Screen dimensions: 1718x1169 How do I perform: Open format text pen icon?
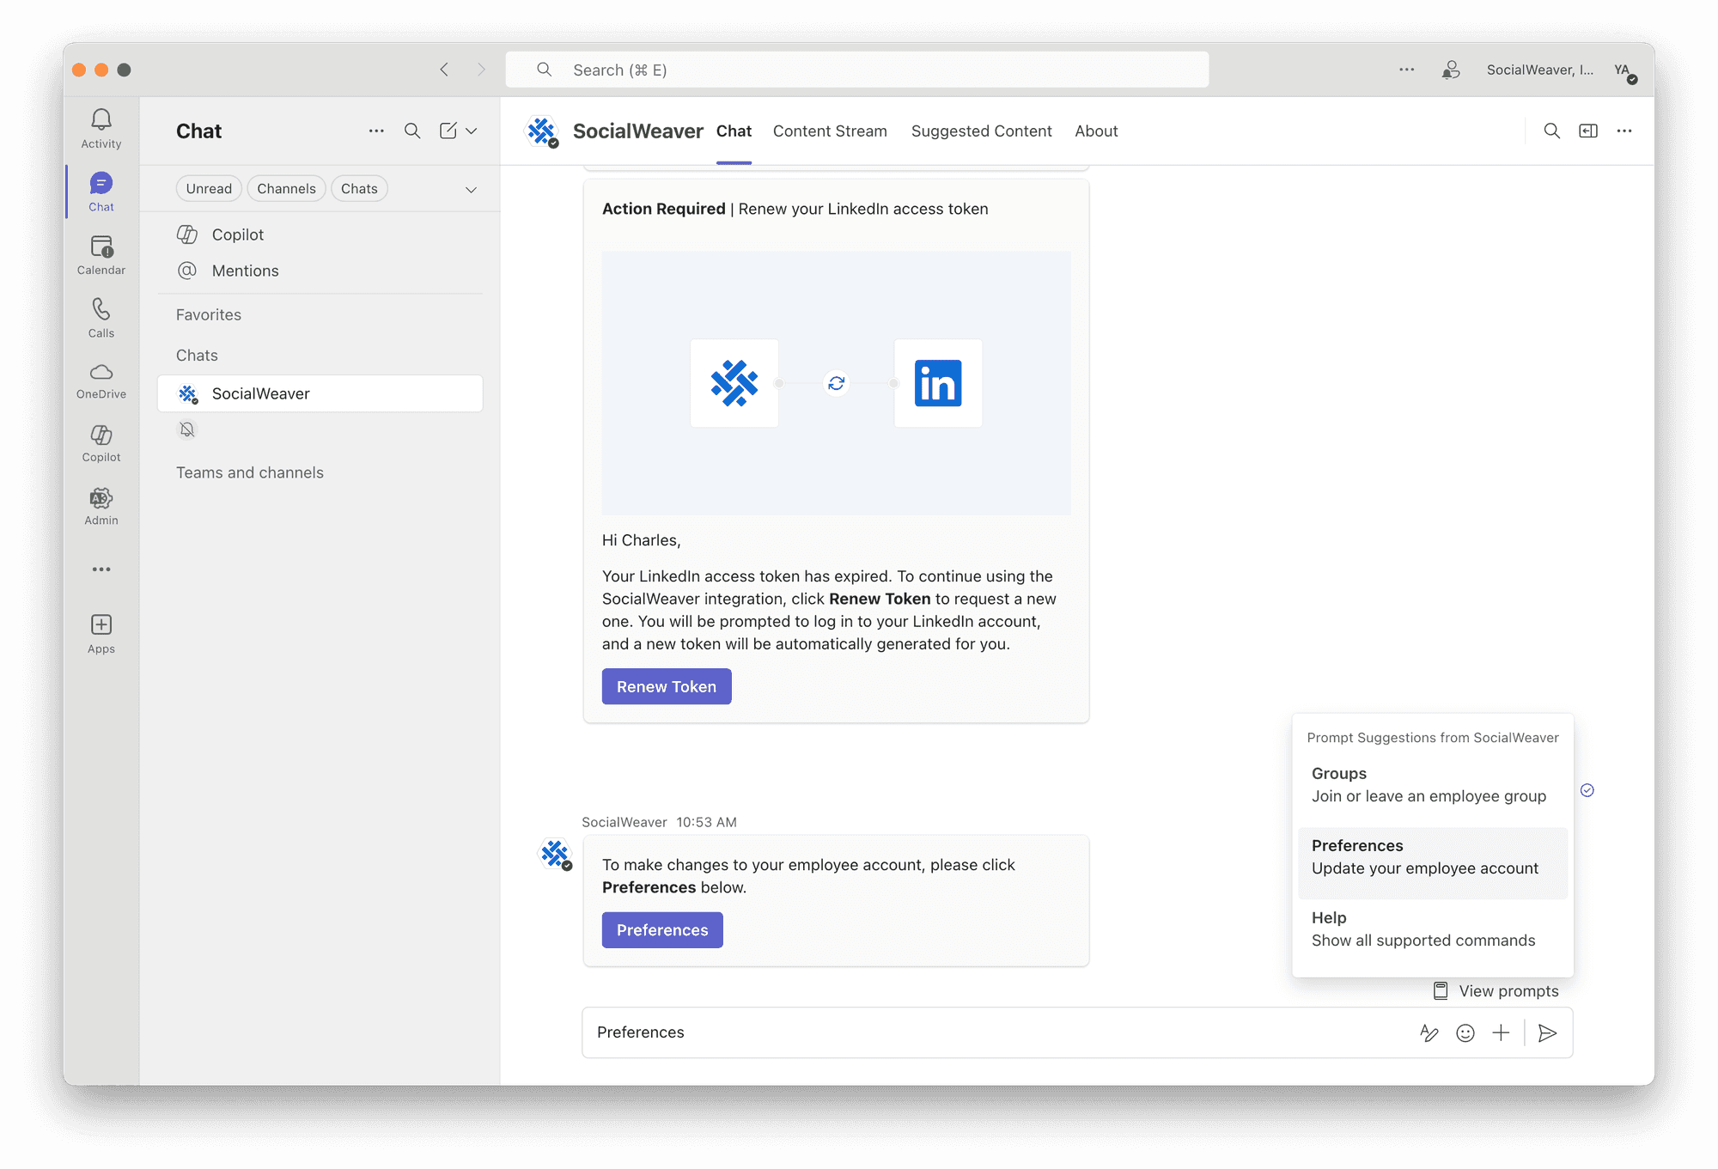1429,1033
